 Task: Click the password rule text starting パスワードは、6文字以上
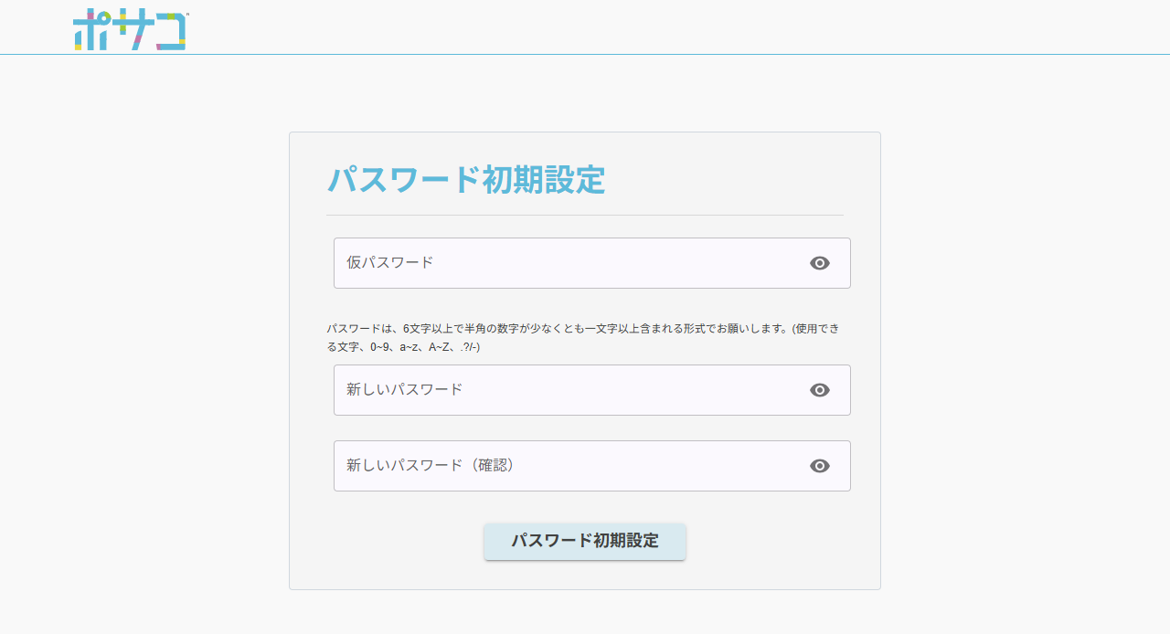coord(583,338)
